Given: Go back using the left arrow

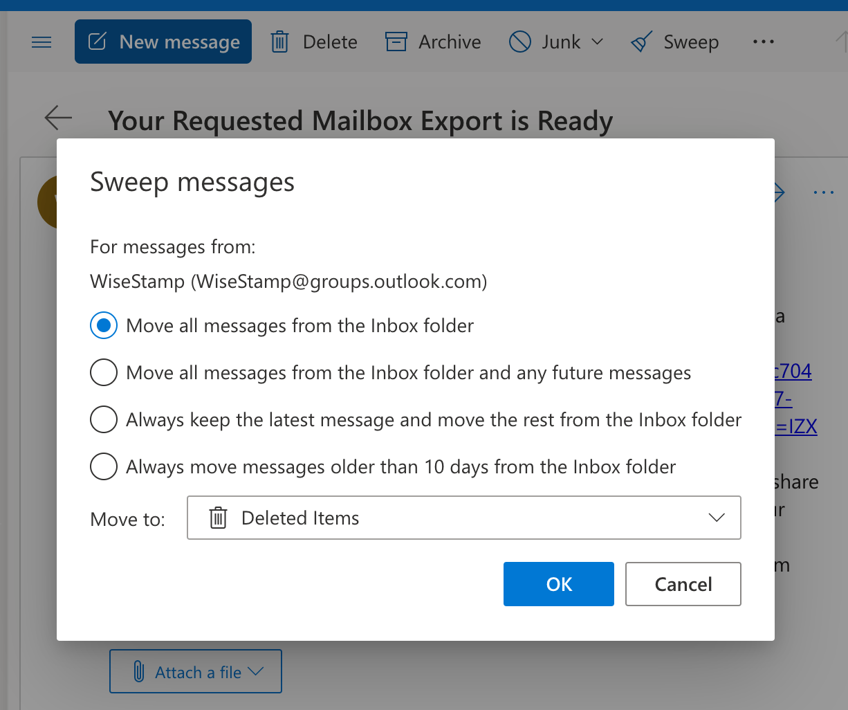Looking at the screenshot, I should [x=58, y=118].
